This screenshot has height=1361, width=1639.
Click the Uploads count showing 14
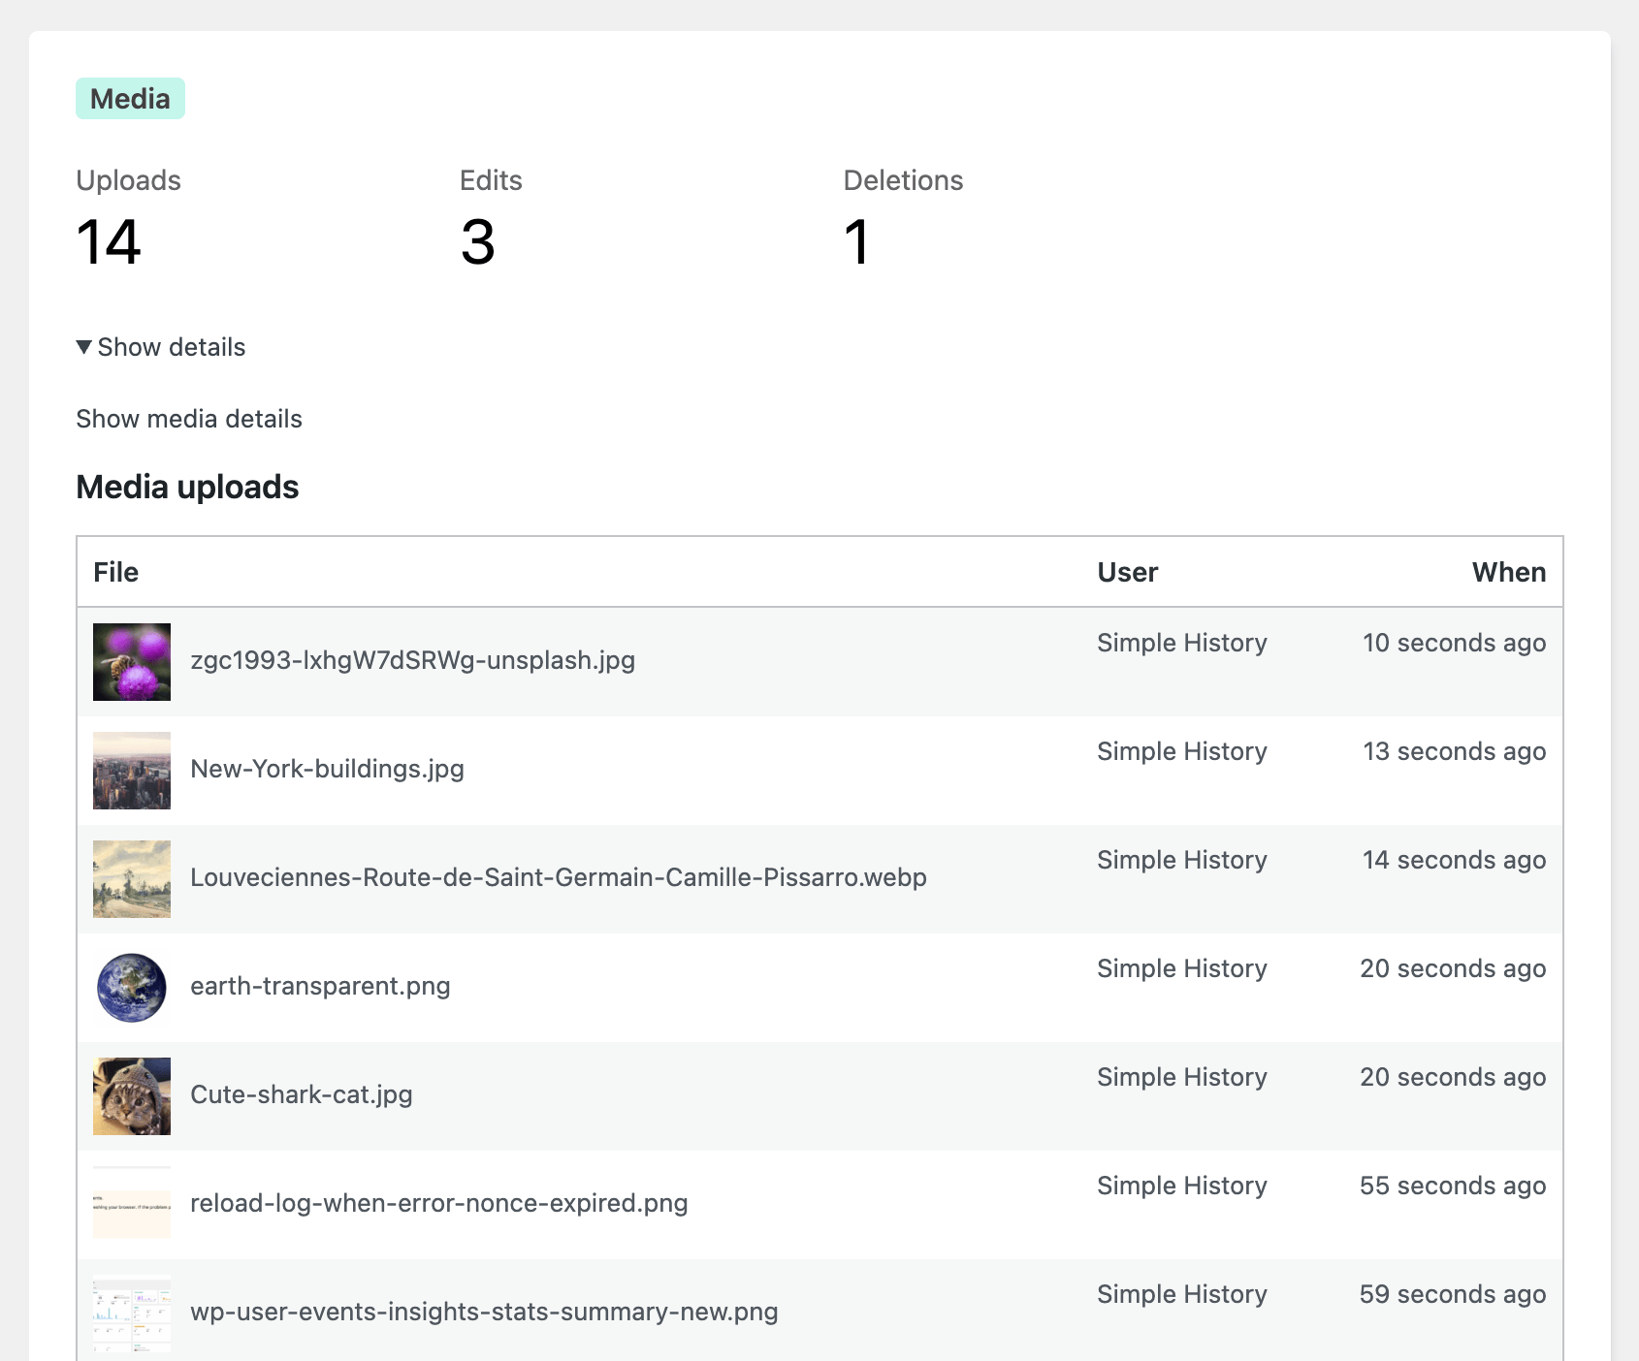[x=109, y=243]
